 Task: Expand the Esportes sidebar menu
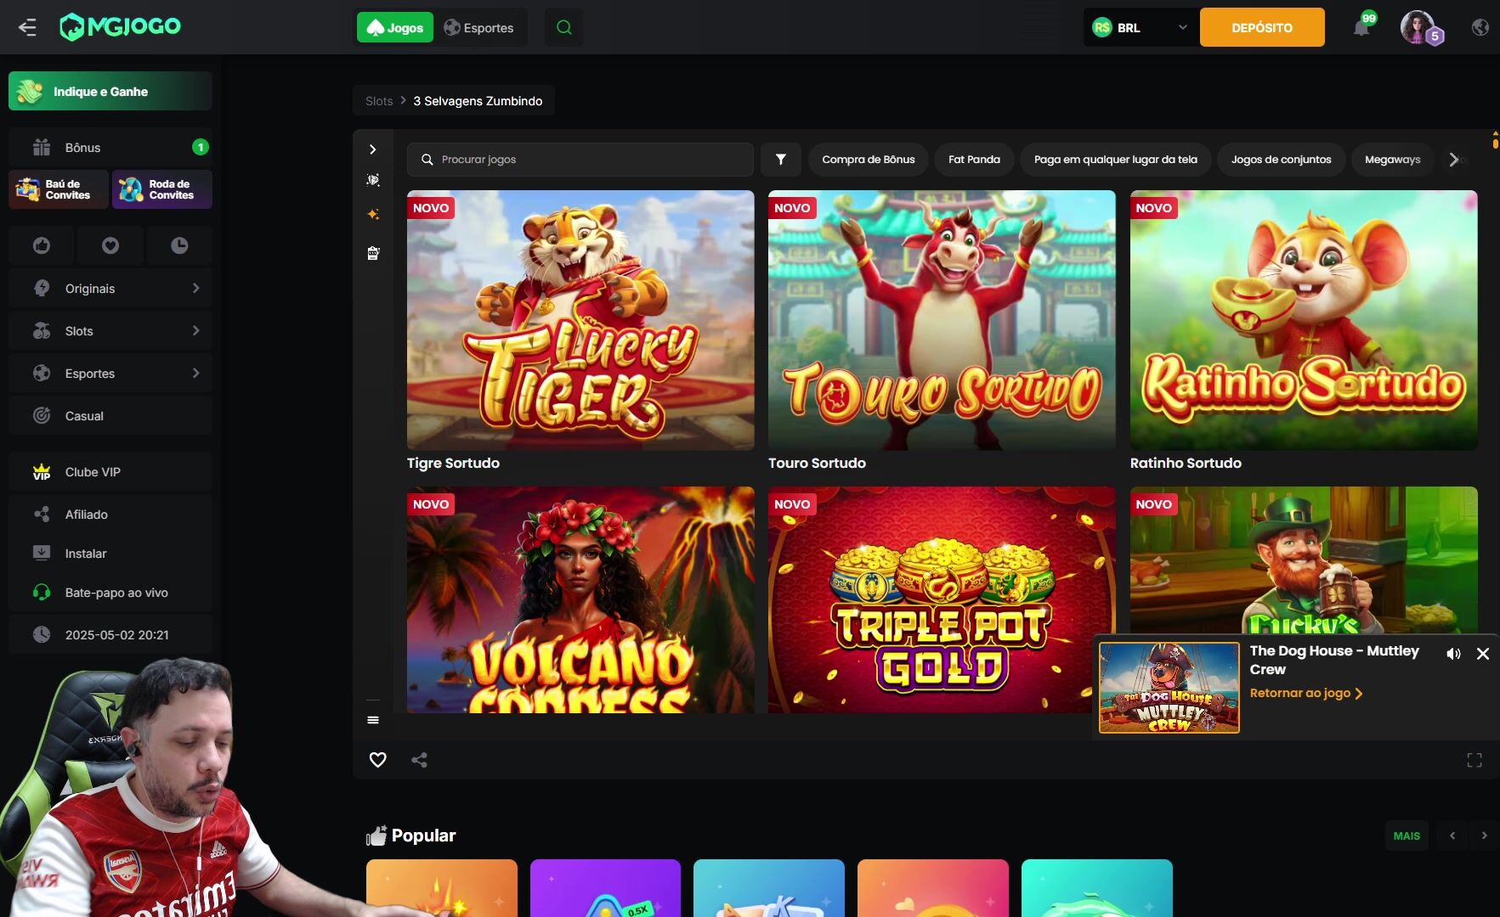click(110, 374)
